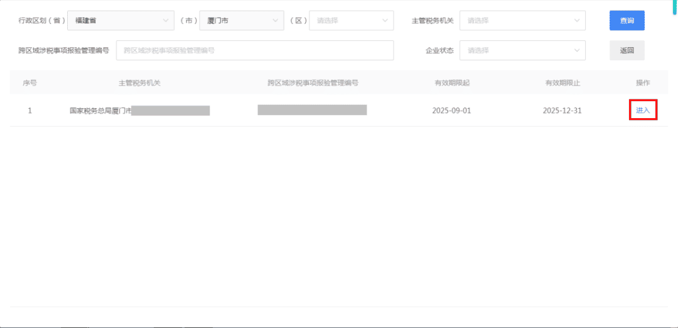Open the city dropdown showing 厦门市
Screen dimensions: 678x328
pos(239,21)
